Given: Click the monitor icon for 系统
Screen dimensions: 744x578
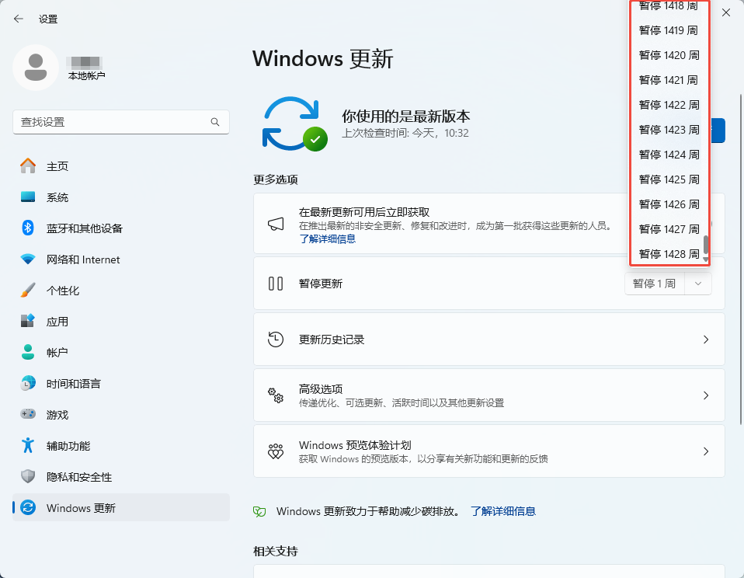Looking at the screenshot, I should pos(28,197).
